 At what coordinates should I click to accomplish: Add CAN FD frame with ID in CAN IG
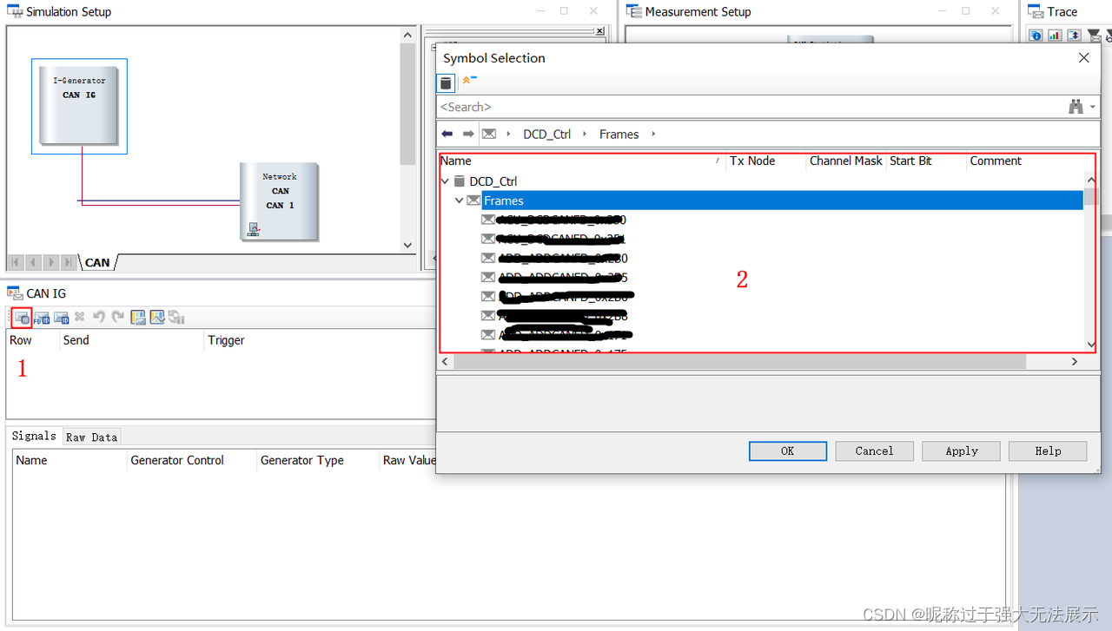42,318
